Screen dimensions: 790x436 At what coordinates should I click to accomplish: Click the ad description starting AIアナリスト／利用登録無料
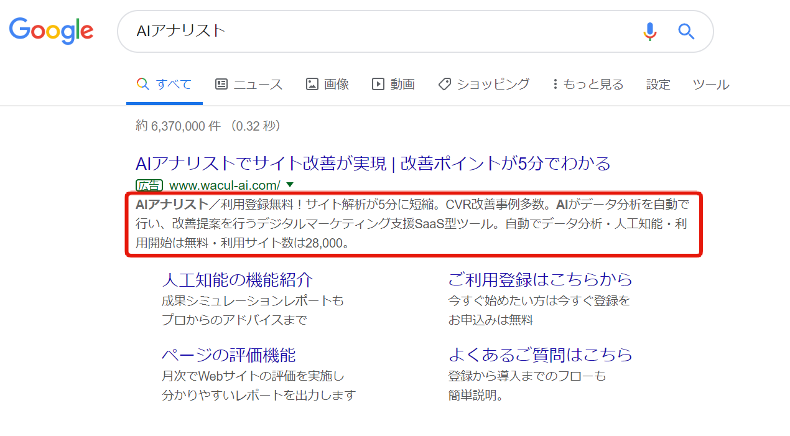point(414,224)
